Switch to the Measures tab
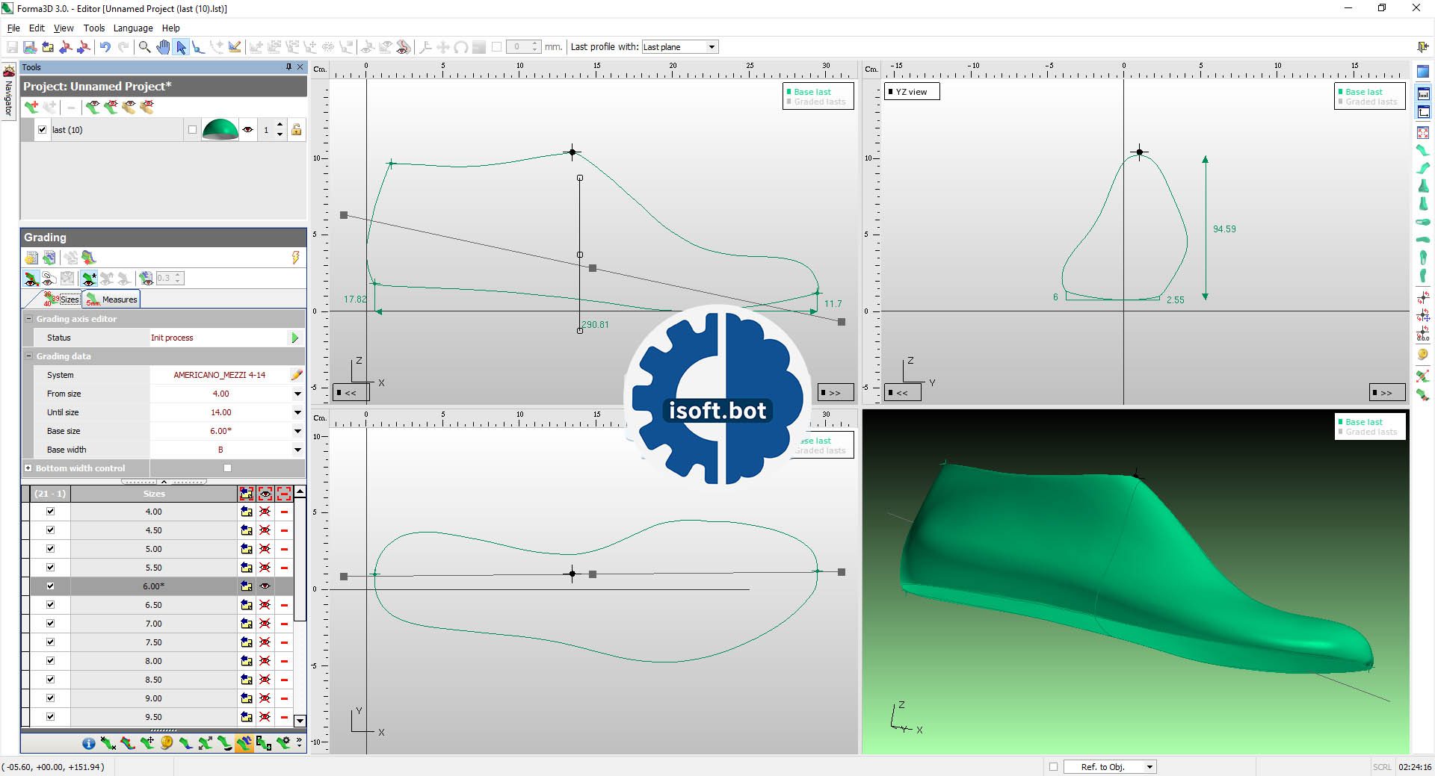Viewport: 1435px width, 776px height. (x=113, y=299)
